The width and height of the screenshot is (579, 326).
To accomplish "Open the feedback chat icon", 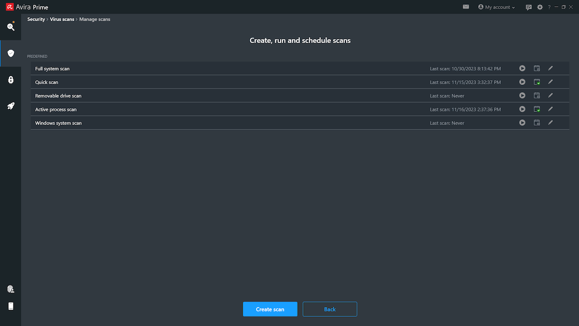I will (529, 7).
